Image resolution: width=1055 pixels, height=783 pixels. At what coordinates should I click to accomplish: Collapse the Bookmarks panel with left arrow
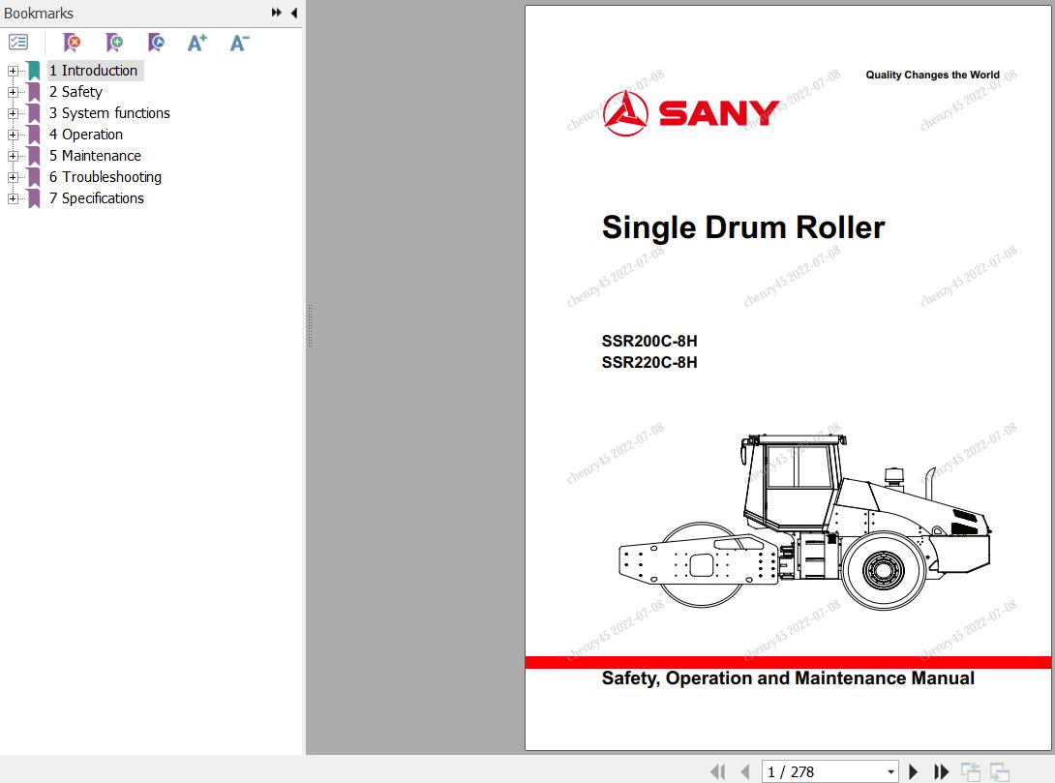click(x=294, y=13)
